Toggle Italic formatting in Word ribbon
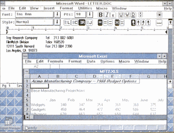Image resolution: width=174 pixels, height=133 pixels. [x=107, y=15]
